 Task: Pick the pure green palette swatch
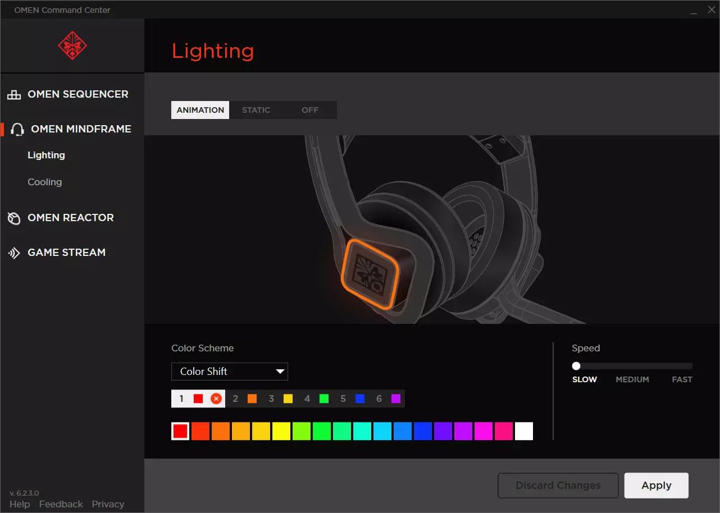coord(322,431)
